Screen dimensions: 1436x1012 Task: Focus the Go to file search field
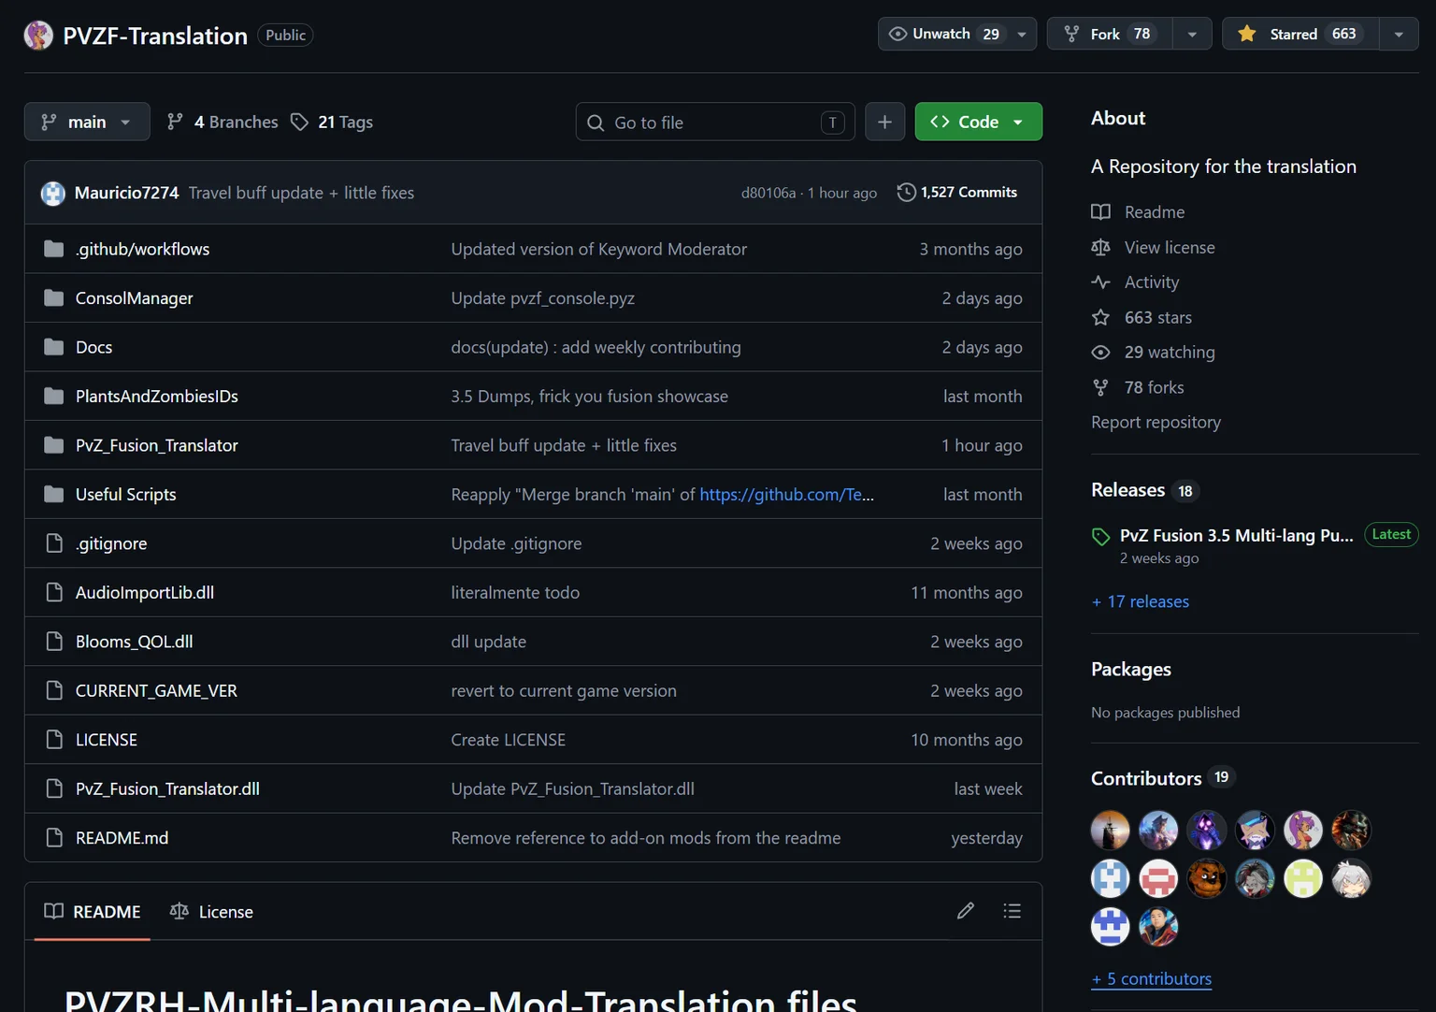[715, 122]
